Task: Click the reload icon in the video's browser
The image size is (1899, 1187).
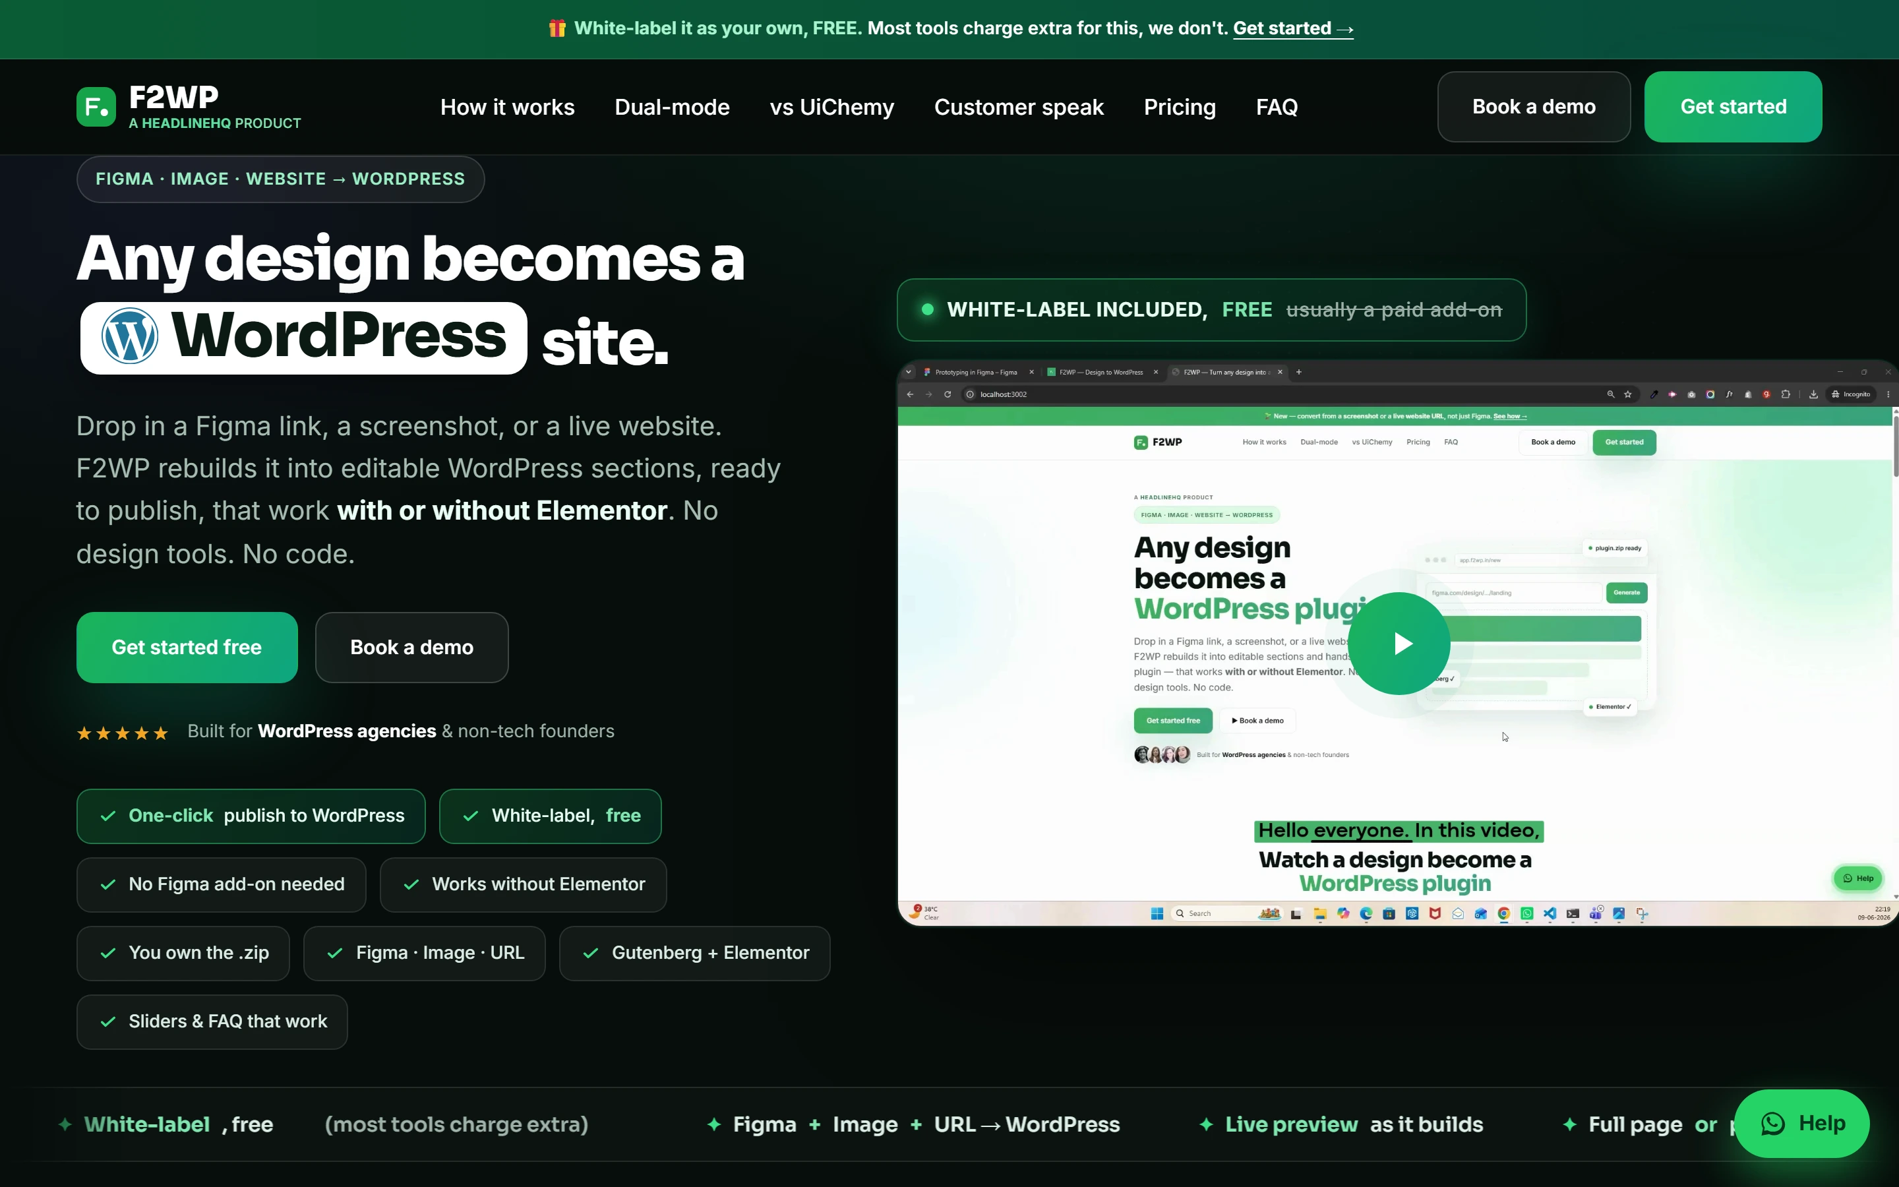Action: (x=948, y=394)
